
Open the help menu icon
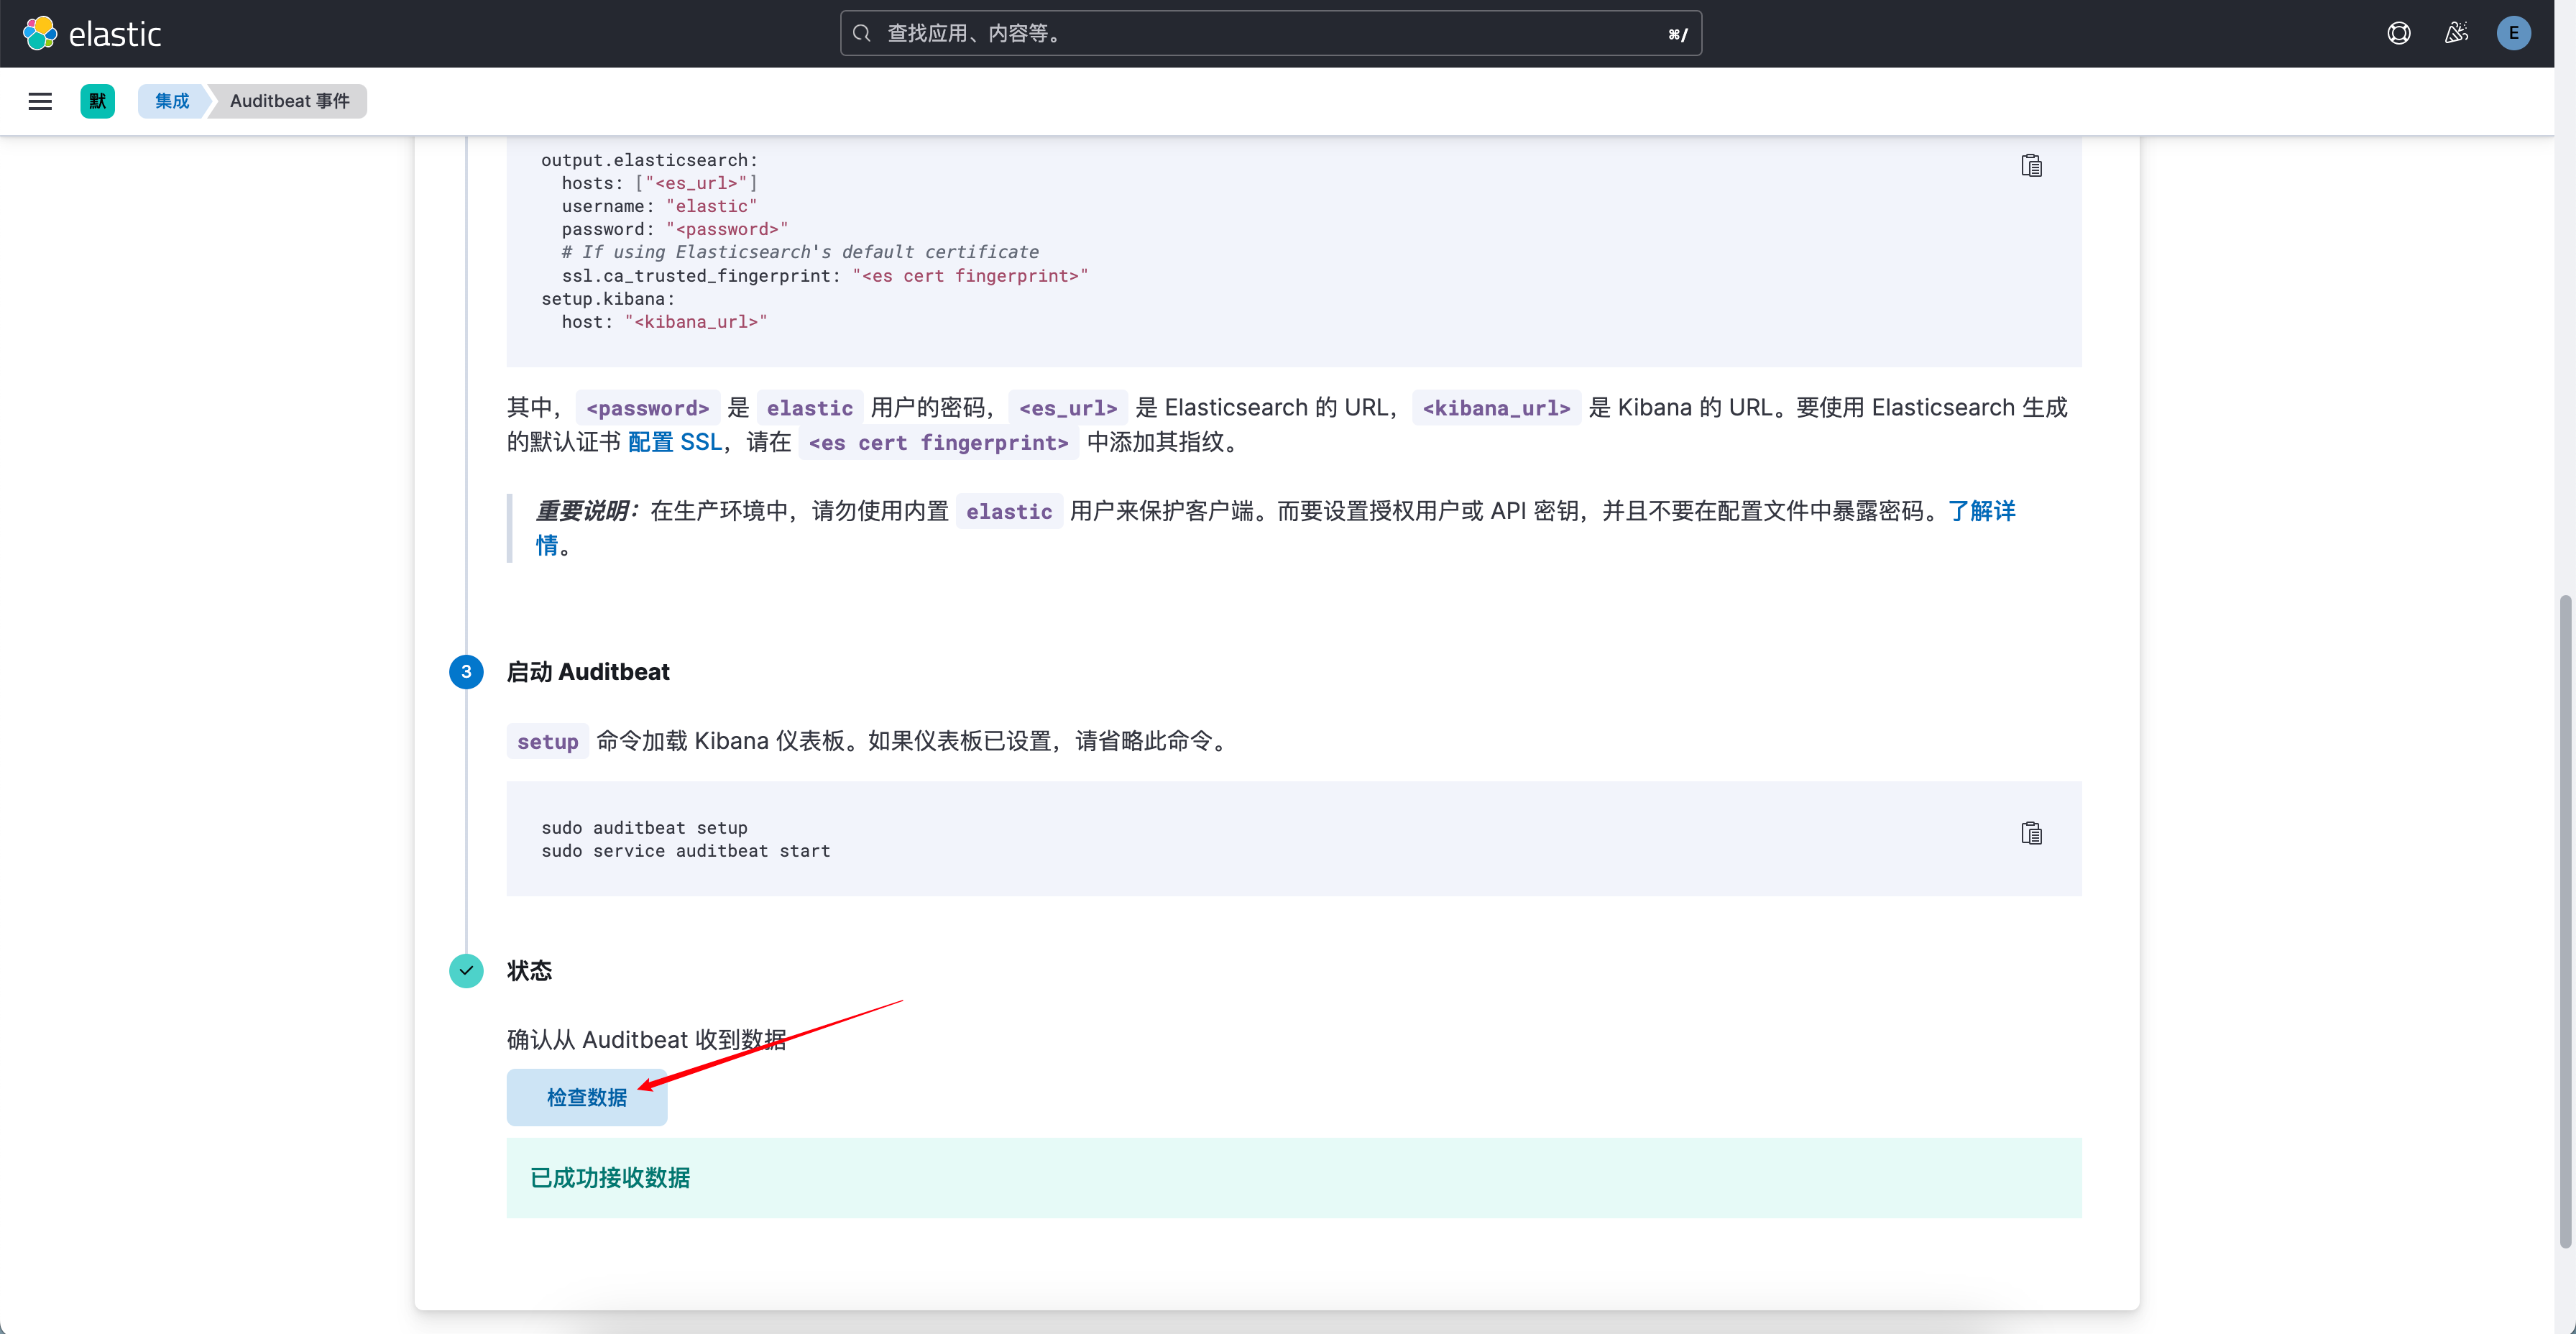click(x=2398, y=34)
